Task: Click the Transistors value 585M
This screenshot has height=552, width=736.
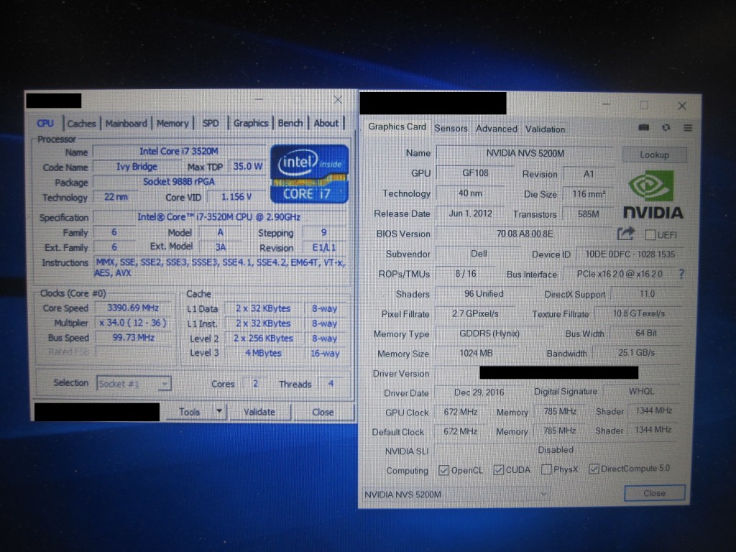Action: (x=588, y=213)
